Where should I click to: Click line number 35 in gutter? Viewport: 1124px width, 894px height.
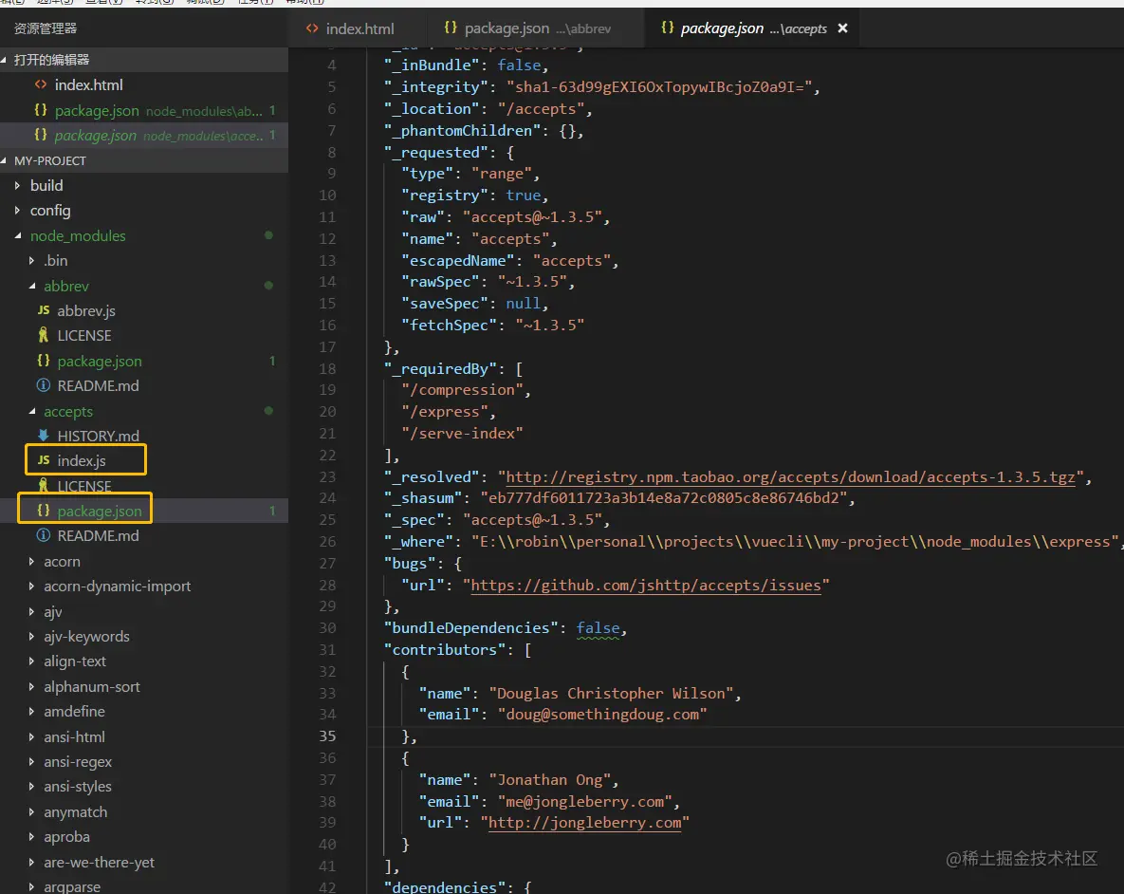click(327, 736)
